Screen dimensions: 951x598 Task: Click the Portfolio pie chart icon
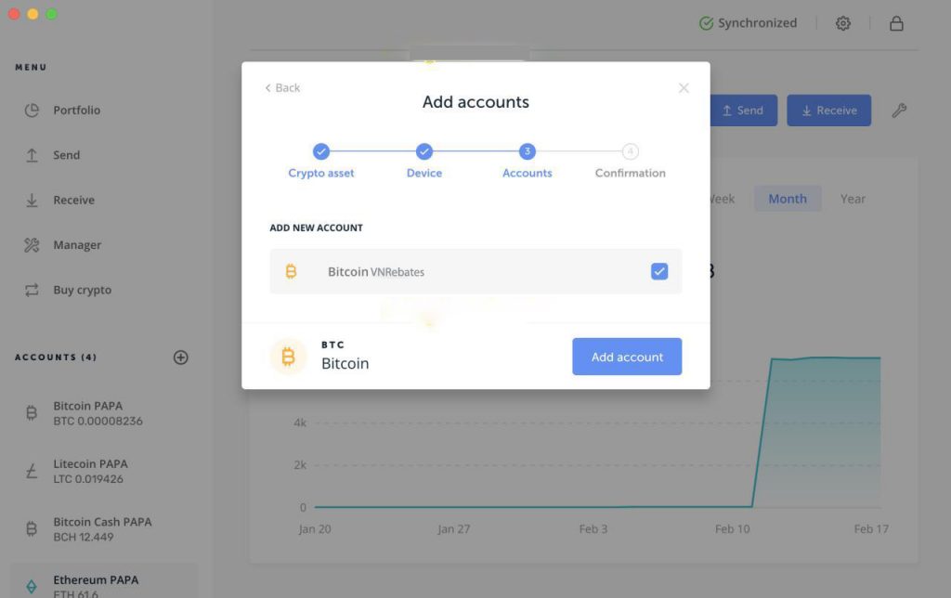pos(32,110)
